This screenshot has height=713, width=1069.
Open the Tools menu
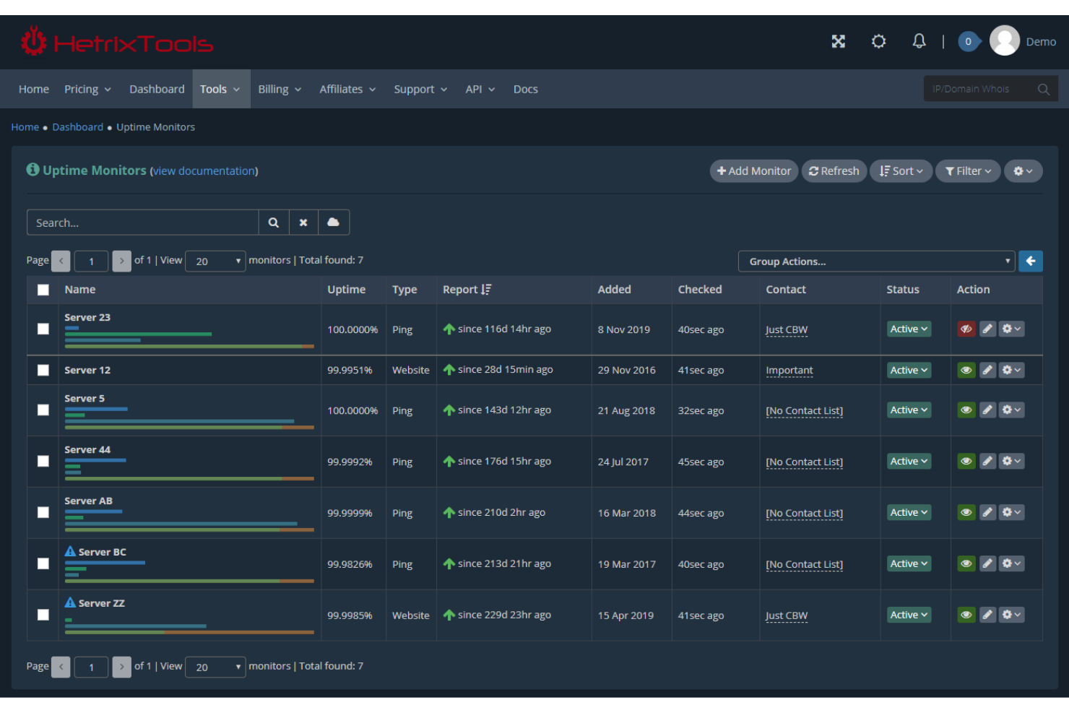[215, 89]
